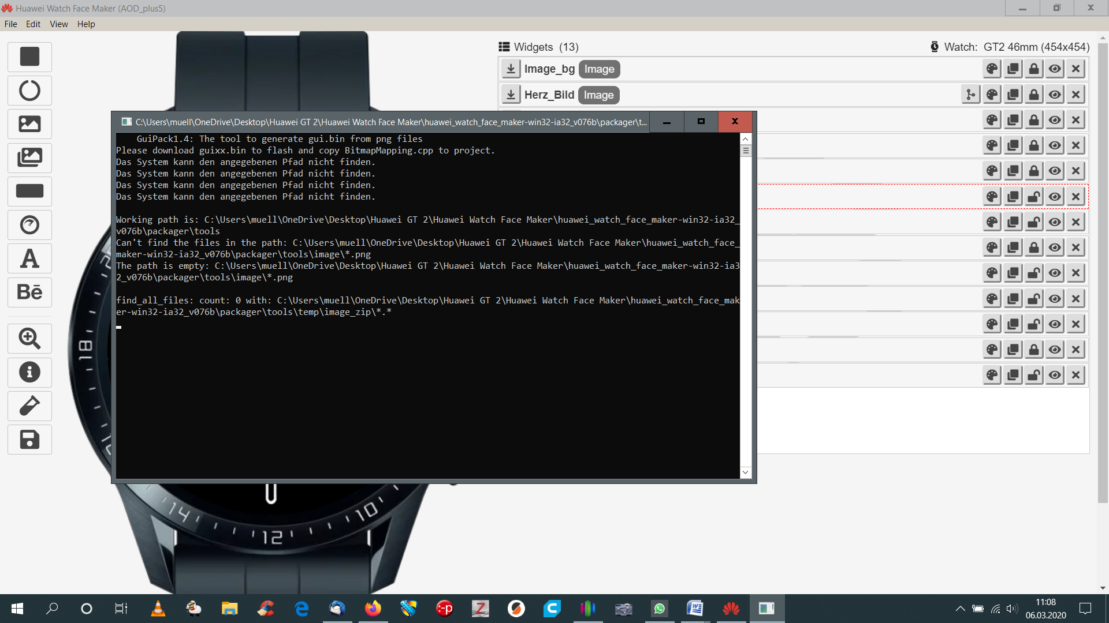
Task: Switch to Huawei app in taskbar
Action: point(731,609)
